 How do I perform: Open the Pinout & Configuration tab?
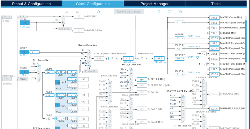click(31, 4)
